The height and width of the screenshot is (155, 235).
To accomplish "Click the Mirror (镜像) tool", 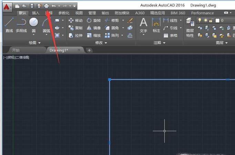I will pos(94,28).
